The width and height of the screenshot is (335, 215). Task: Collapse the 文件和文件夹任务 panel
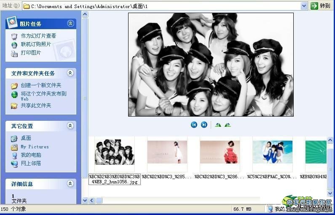[x=70, y=73]
